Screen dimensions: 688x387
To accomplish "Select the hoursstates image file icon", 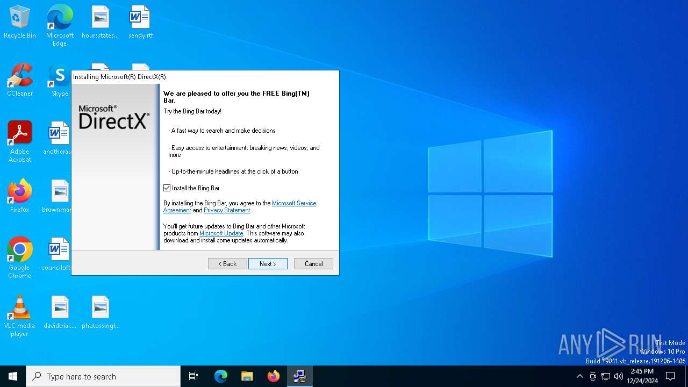I will coord(100,23).
